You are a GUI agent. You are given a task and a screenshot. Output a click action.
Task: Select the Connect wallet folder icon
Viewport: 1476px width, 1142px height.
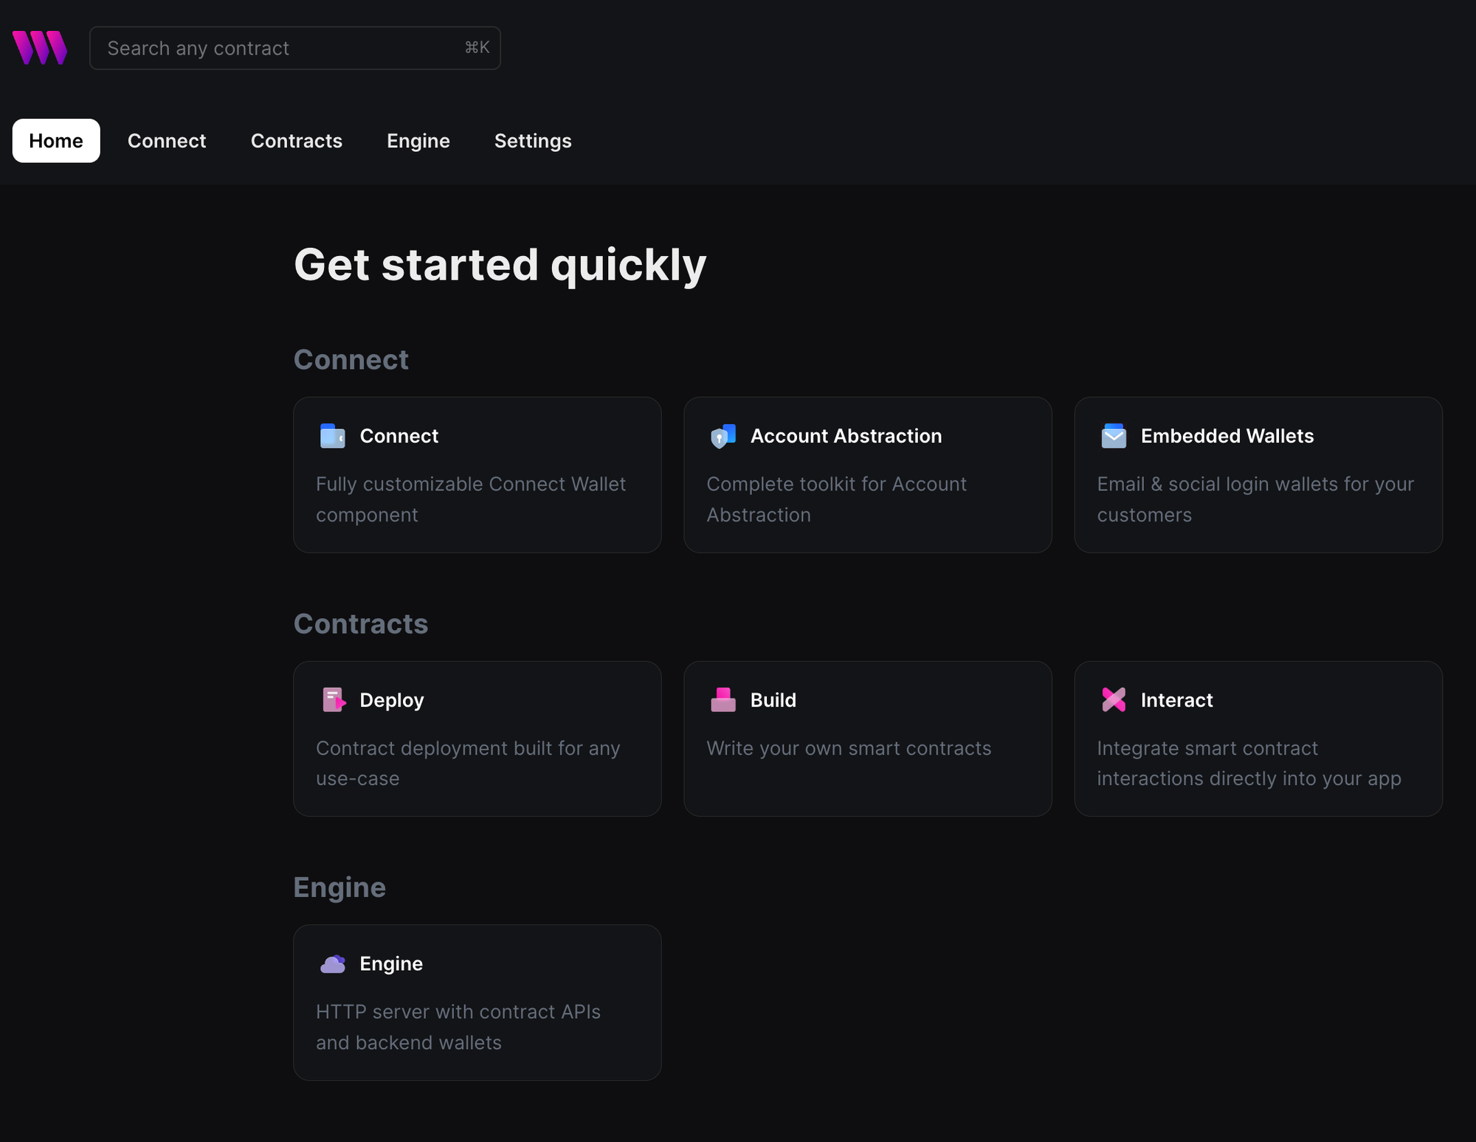click(332, 435)
